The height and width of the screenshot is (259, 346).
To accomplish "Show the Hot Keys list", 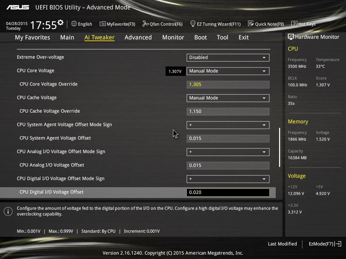I will 303,24.
